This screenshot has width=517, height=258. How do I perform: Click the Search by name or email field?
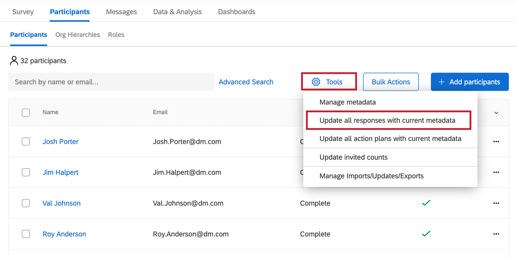[x=111, y=82]
